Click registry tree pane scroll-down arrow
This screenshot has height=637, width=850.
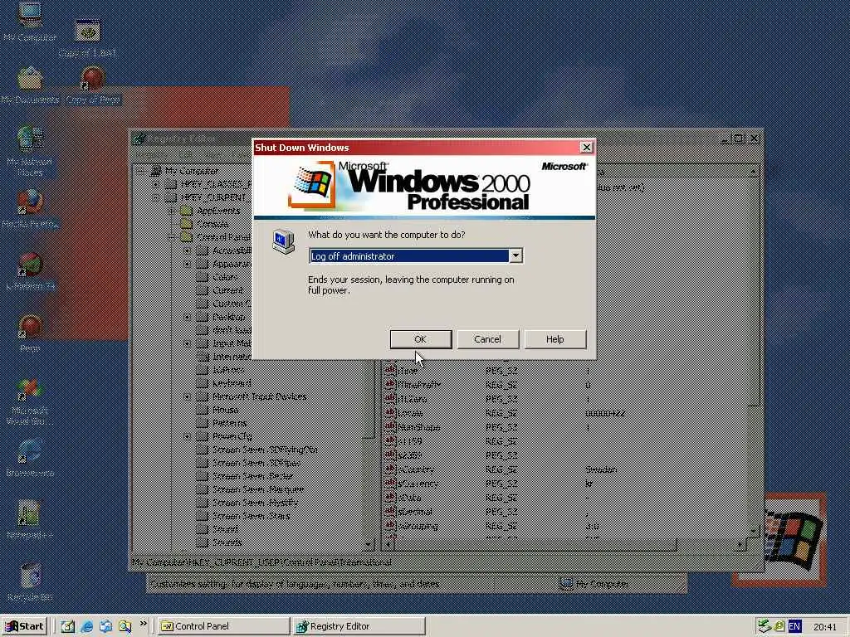coord(369,544)
